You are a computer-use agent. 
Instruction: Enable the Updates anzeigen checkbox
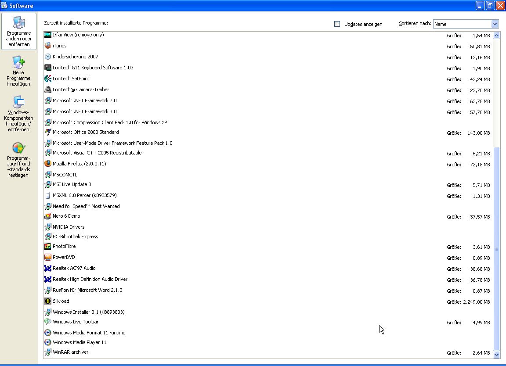(337, 24)
